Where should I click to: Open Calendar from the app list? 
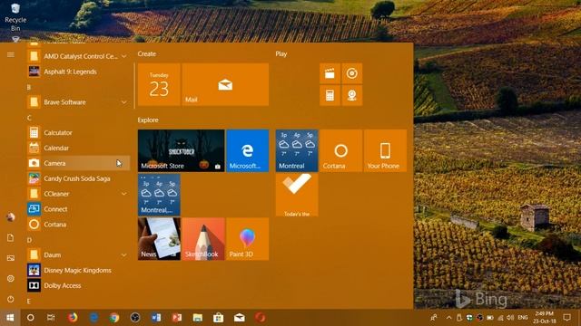click(x=79, y=148)
